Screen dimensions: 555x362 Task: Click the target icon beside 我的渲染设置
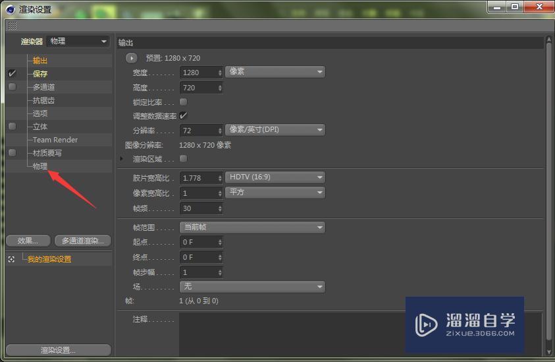[x=11, y=259]
